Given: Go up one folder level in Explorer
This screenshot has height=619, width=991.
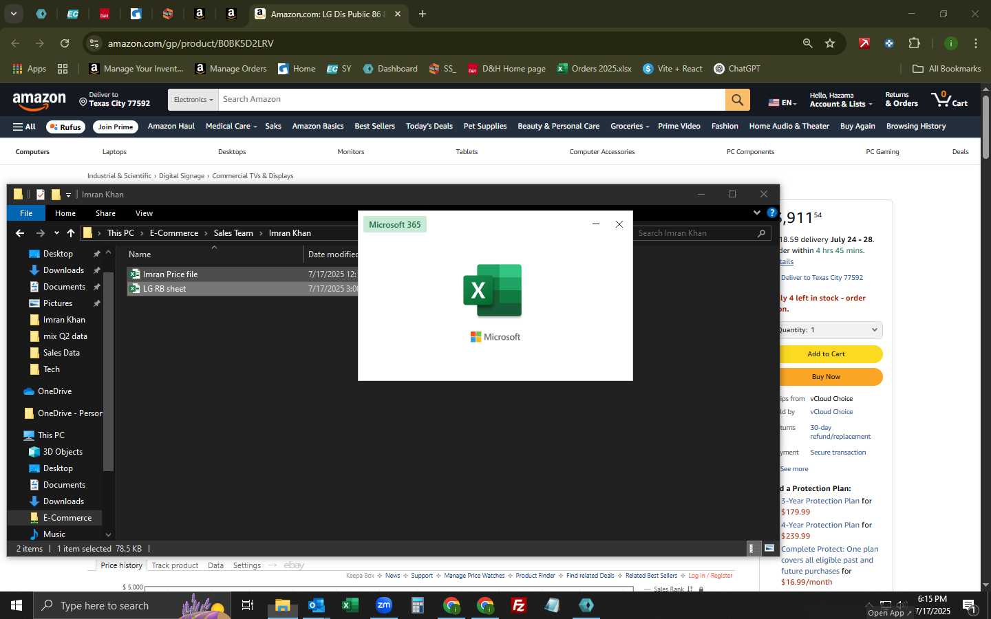Looking at the screenshot, I should (x=70, y=233).
